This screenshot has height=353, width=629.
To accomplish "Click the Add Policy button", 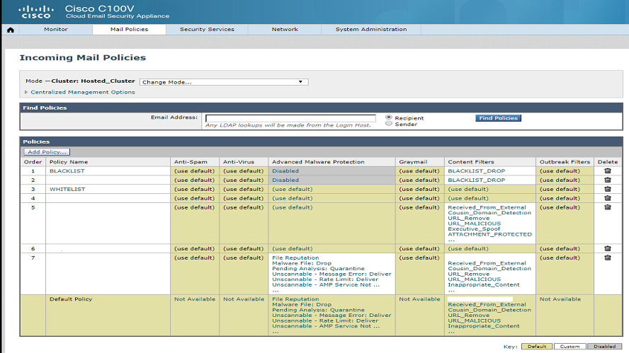I will point(47,152).
